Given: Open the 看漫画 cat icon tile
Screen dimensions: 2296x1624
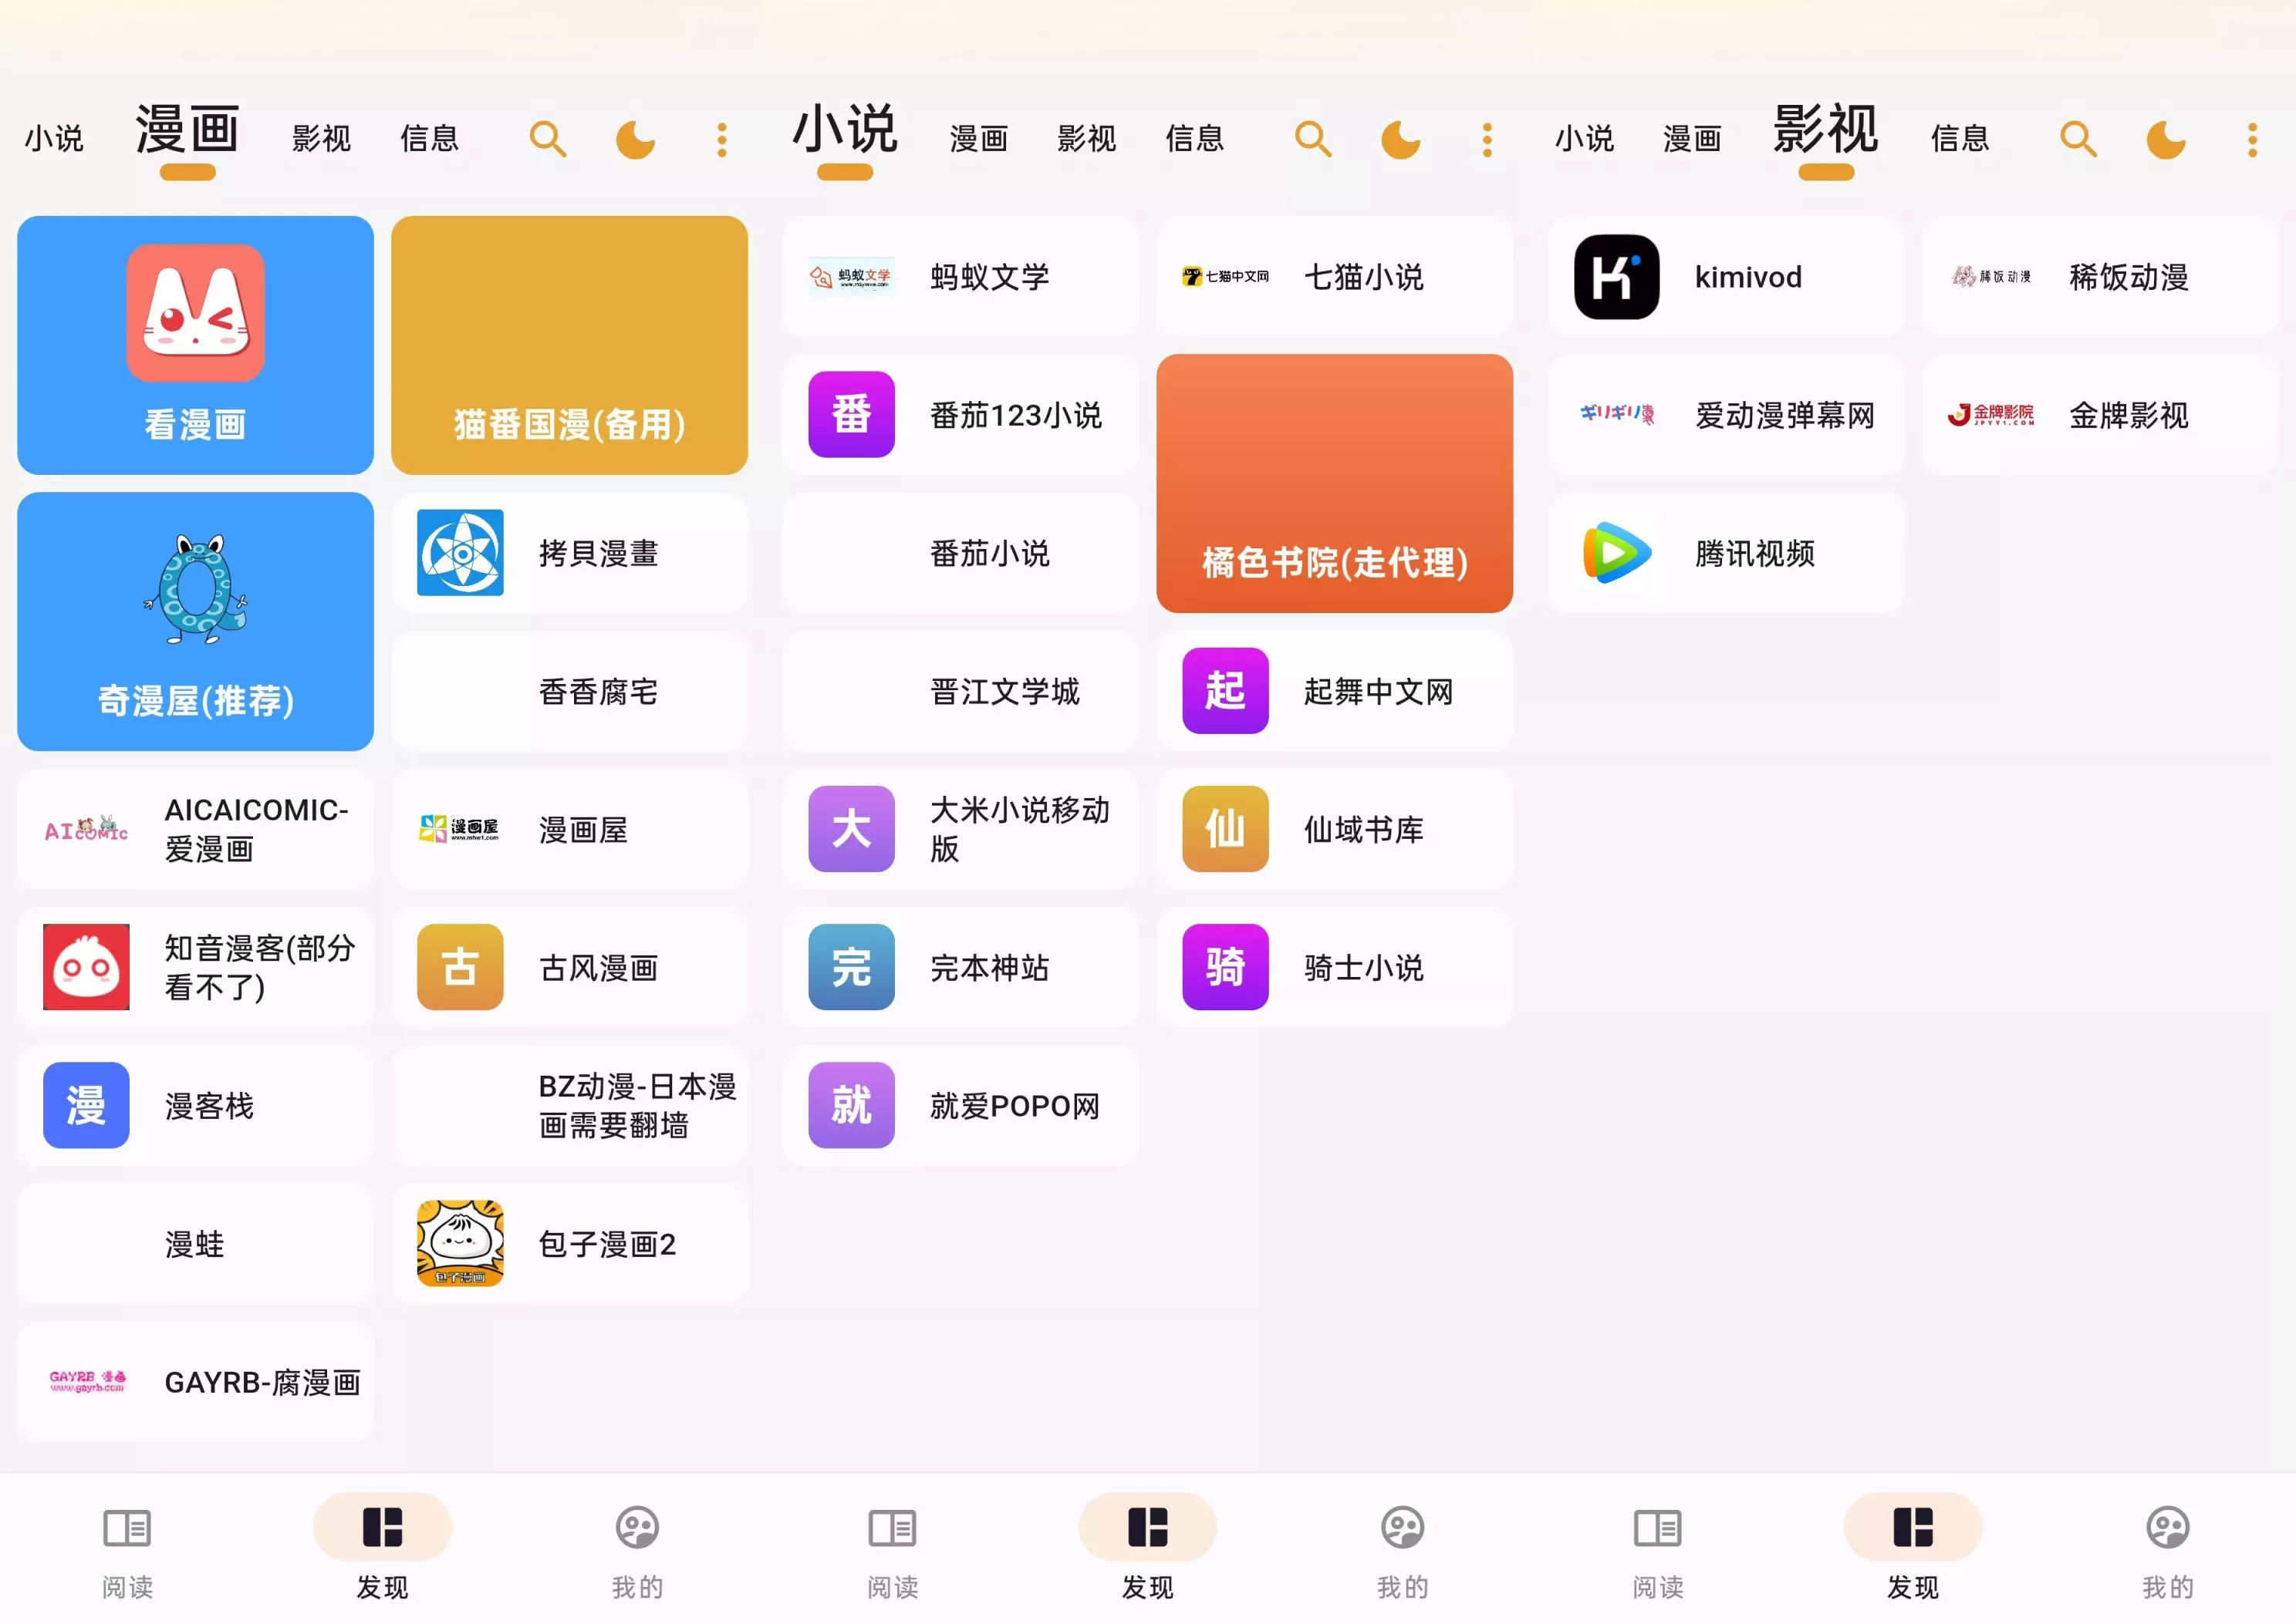Looking at the screenshot, I should click(195, 313).
